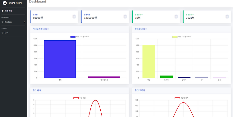Select the 19명 daily visitors value
The height and width of the screenshot is (117, 233).
(x=138, y=18)
